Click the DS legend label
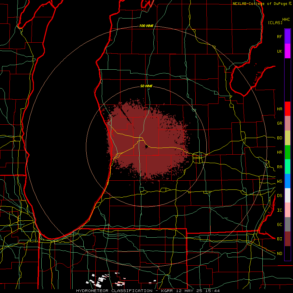 [x=279, y=196]
